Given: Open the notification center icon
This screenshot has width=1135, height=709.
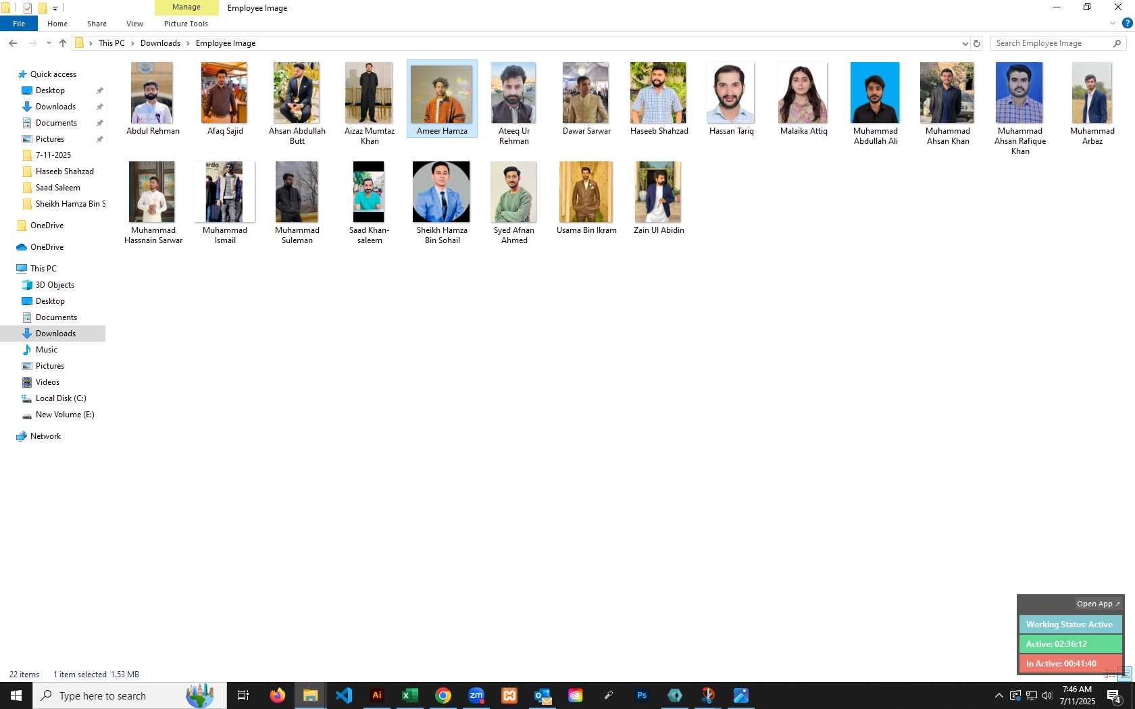Looking at the screenshot, I should 1115,695.
